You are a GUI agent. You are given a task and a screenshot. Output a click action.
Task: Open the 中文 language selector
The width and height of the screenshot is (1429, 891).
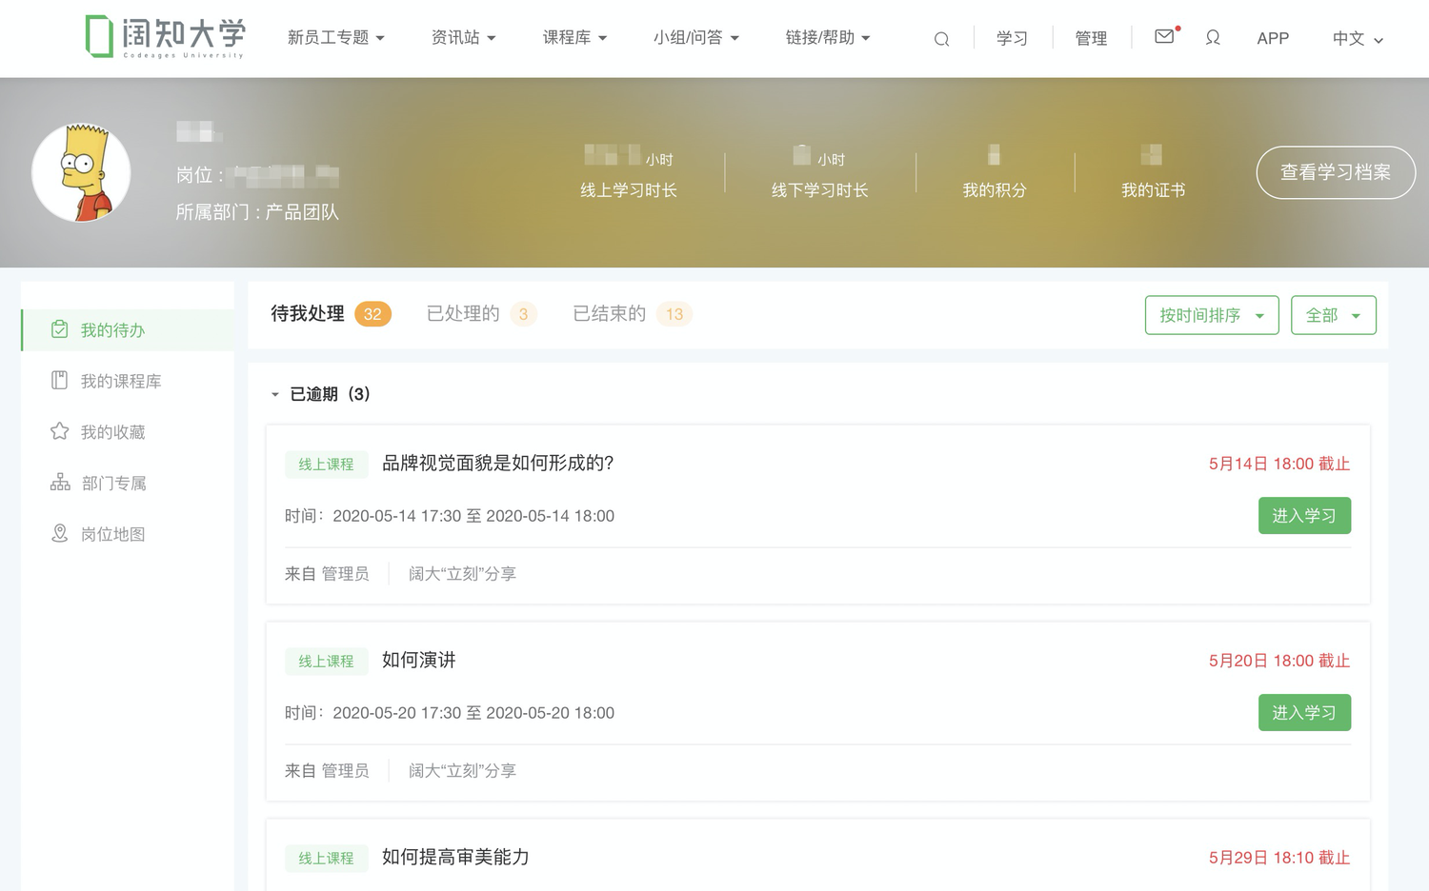(x=1358, y=38)
